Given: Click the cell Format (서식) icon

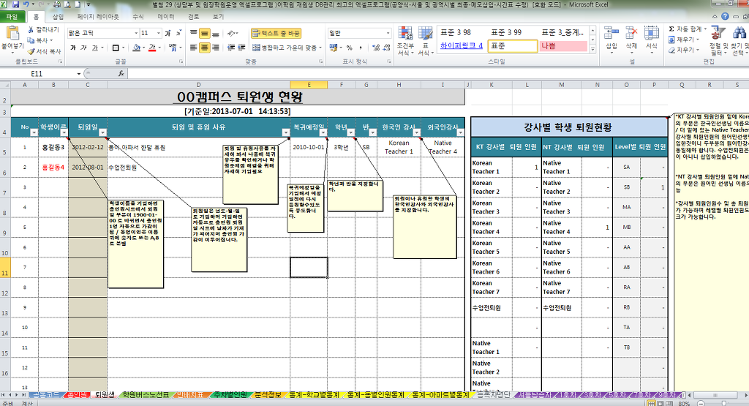Looking at the screenshot, I should (652, 34).
